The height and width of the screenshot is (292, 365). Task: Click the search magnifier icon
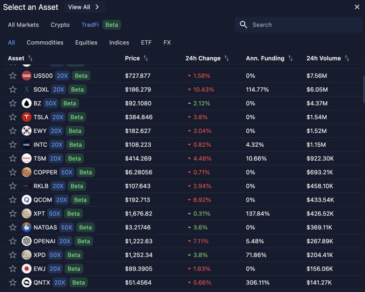click(244, 25)
